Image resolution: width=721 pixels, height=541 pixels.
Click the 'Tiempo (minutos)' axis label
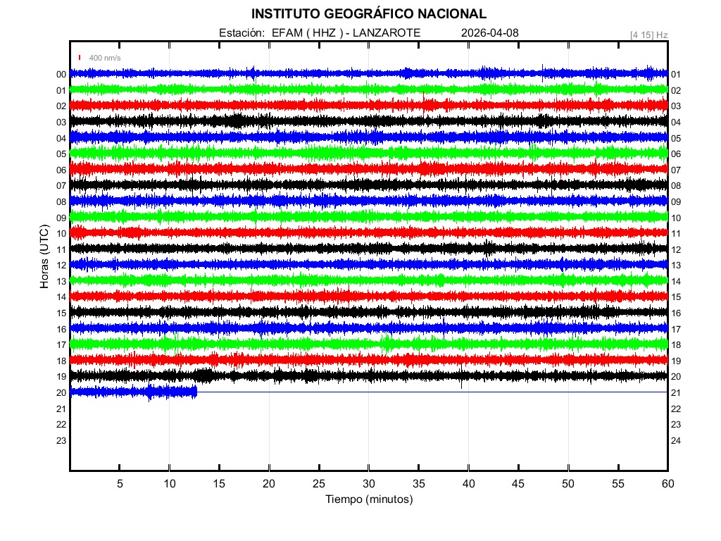(368, 499)
